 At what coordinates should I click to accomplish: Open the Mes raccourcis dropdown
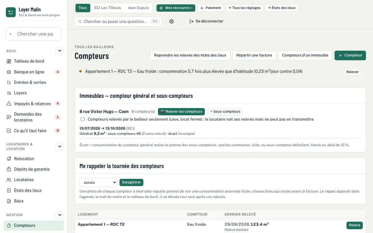(176, 8)
